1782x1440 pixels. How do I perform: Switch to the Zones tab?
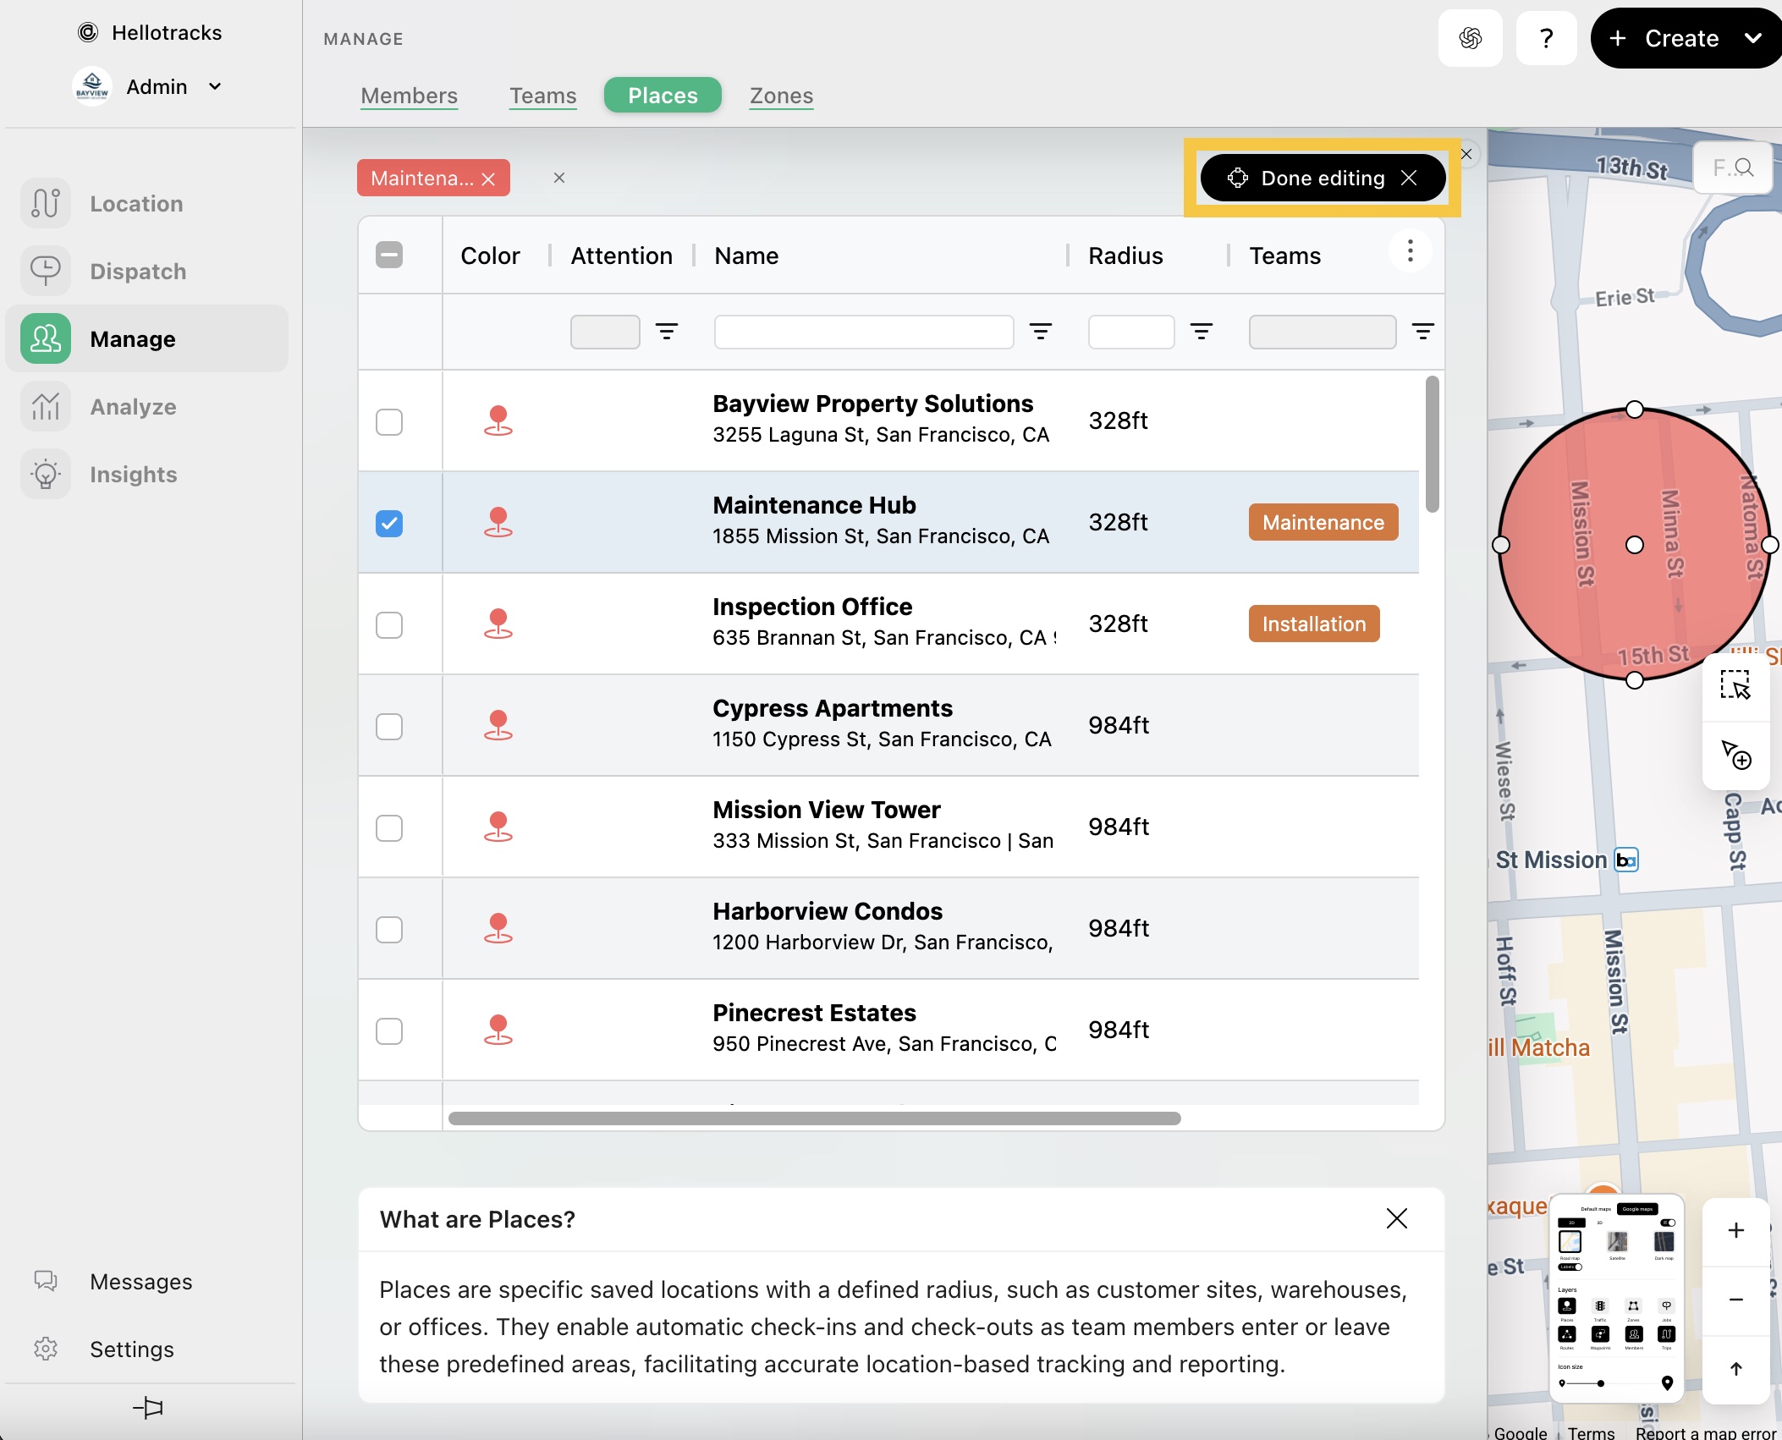pyautogui.click(x=780, y=96)
